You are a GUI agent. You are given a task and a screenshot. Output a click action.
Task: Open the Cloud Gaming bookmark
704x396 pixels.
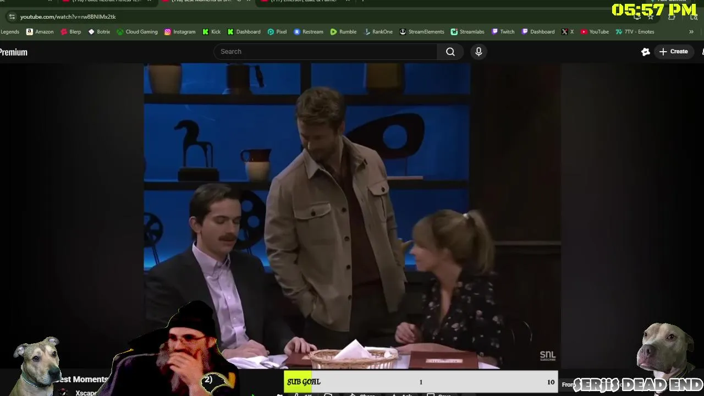click(137, 32)
